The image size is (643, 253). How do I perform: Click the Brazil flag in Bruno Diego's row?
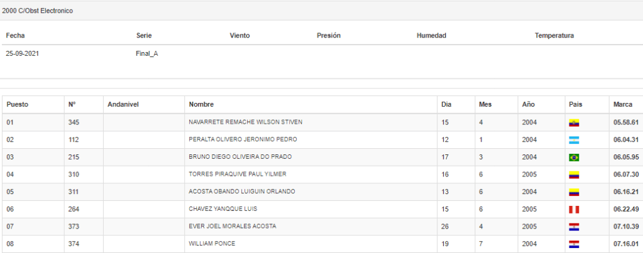[573, 157]
